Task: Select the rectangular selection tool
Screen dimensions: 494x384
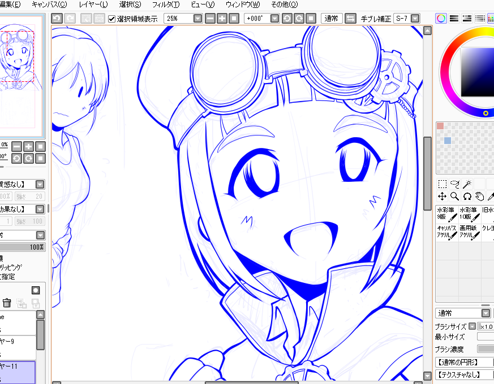Action: coord(443,184)
